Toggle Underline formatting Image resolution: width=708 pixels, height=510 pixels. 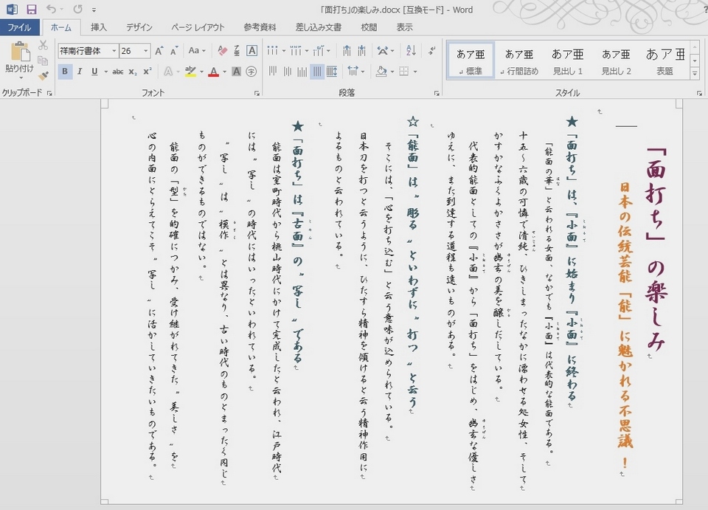94,72
